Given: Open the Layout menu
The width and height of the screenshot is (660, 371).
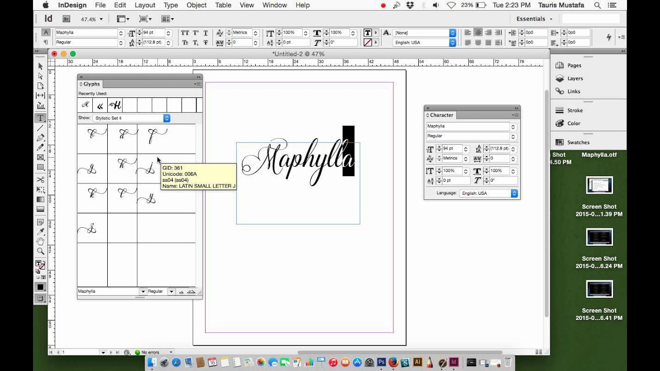Looking at the screenshot, I should point(145,5).
